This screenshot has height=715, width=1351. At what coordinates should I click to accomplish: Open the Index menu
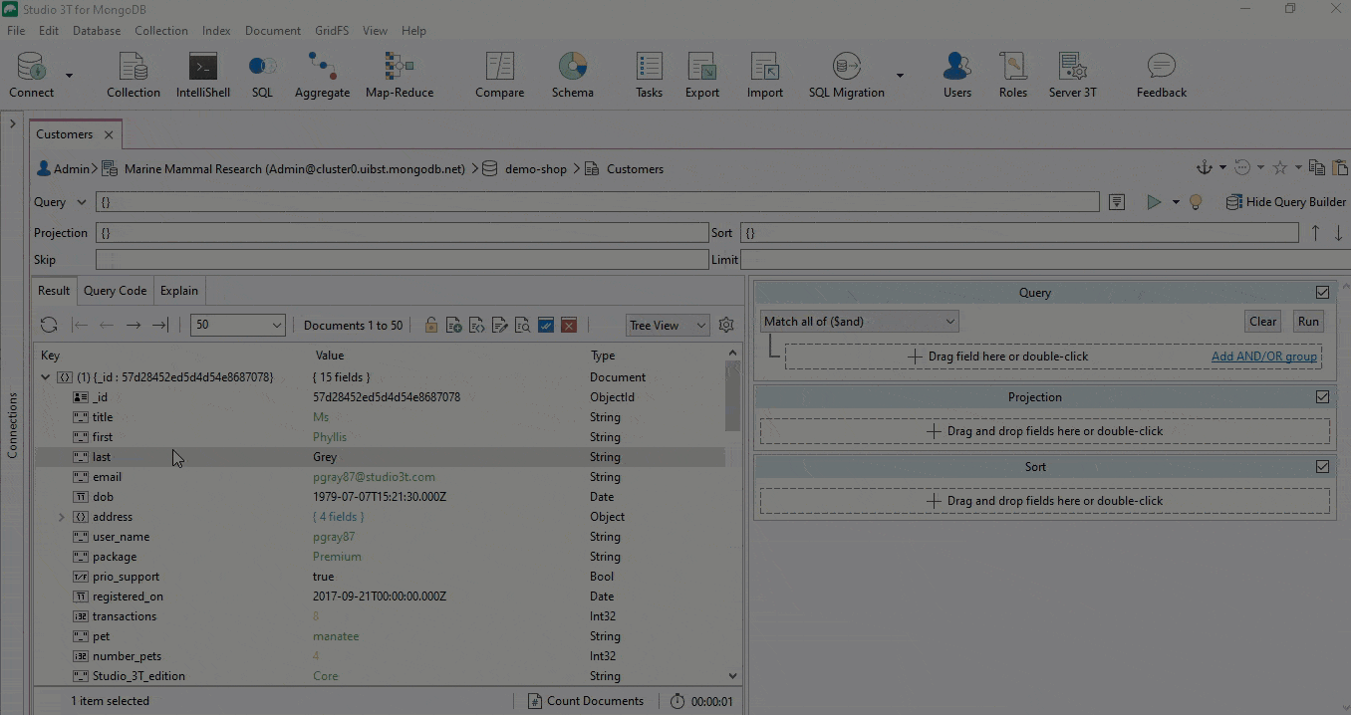pyautogui.click(x=216, y=31)
